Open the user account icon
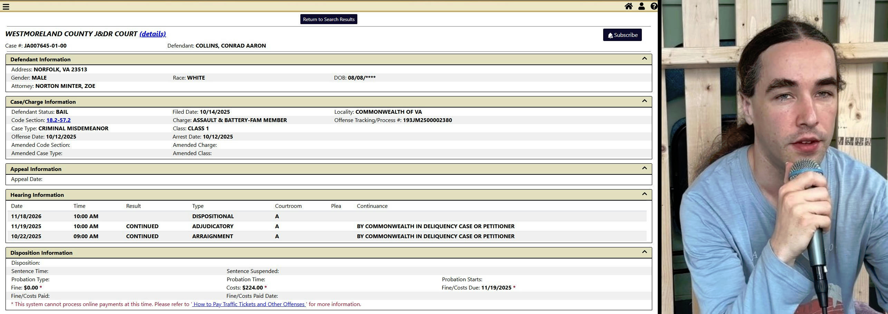Image resolution: width=888 pixels, height=314 pixels. 641,6
